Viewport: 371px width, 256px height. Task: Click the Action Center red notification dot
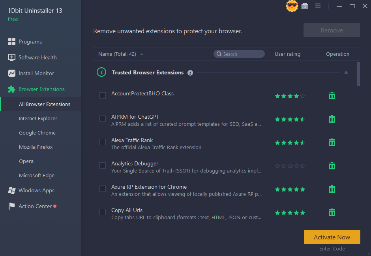pos(55,206)
